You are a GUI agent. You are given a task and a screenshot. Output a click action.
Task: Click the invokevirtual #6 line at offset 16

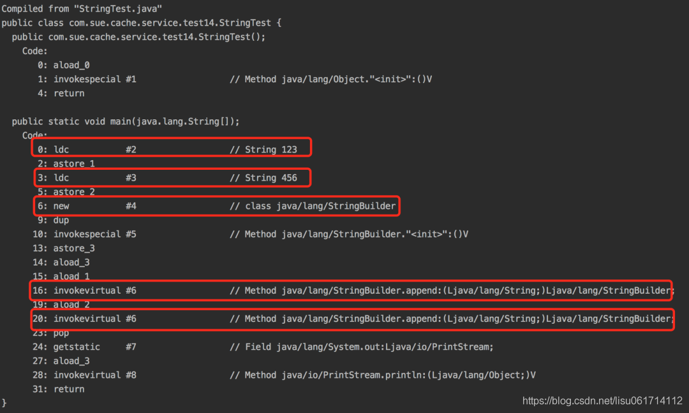click(351, 290)
